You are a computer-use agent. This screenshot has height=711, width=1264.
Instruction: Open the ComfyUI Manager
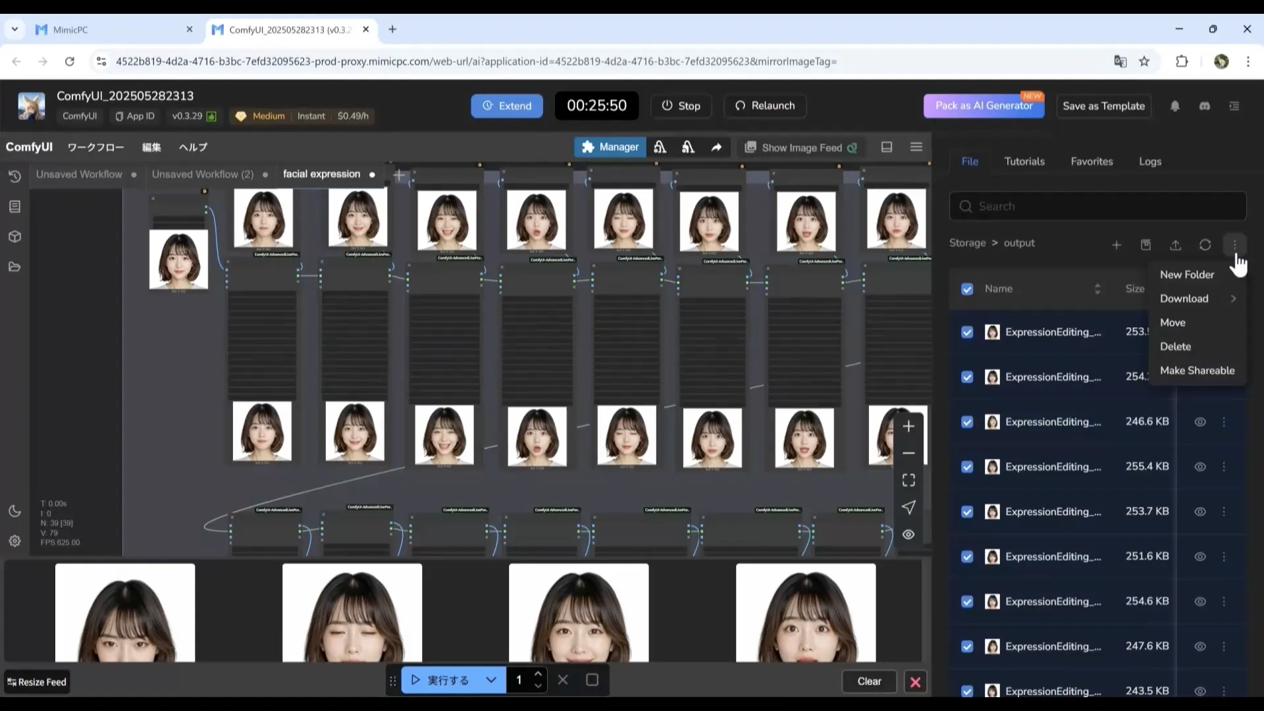(610, 147)
